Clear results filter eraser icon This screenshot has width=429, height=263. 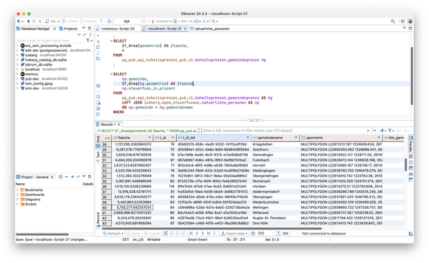pos(381,131)
